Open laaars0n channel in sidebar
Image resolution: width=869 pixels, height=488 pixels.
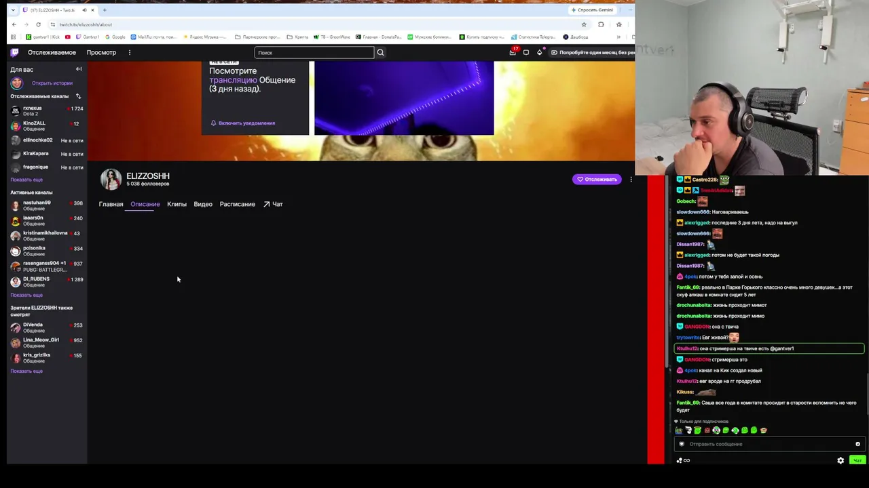[47, 220]
